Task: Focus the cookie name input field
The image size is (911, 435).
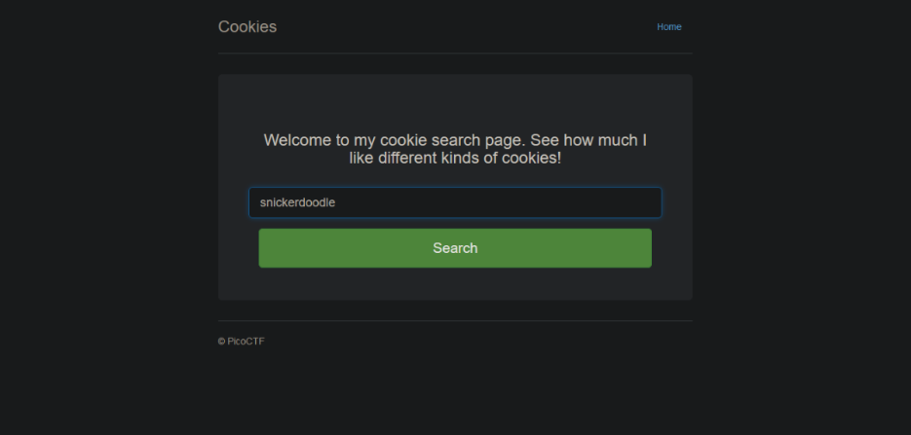Action: point(455,202)
